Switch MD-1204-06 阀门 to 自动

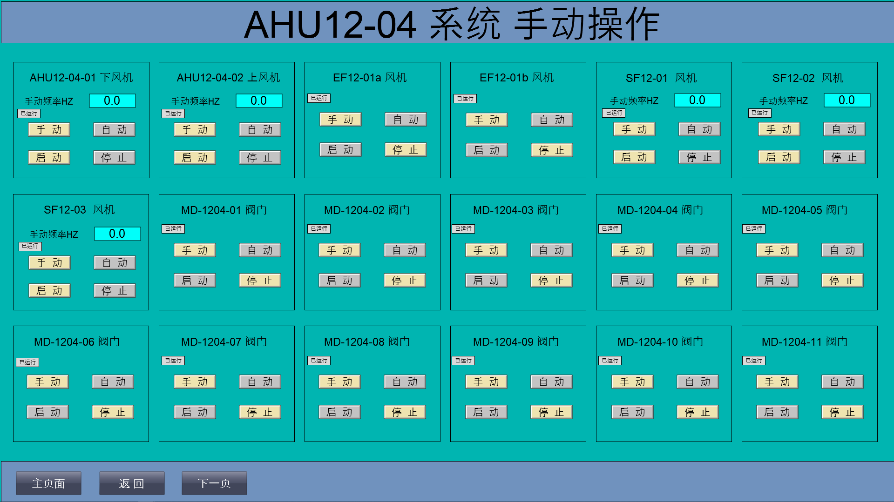tap(112, 382)
